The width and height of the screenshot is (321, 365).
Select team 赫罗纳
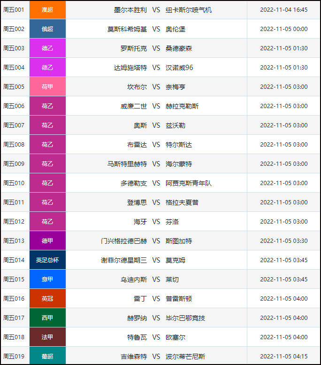(x=137, y=318)
